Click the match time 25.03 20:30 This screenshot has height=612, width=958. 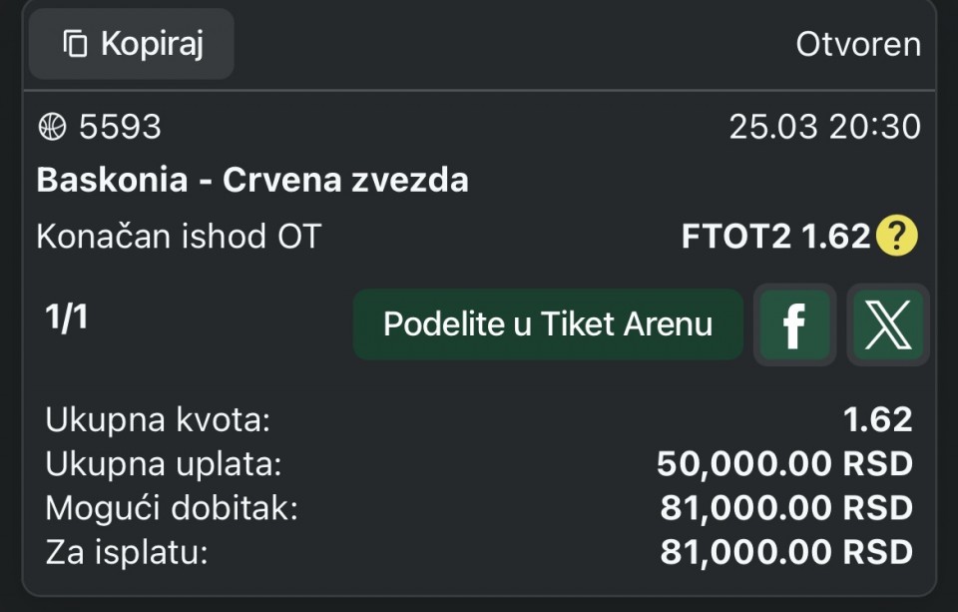click(824, 127)
